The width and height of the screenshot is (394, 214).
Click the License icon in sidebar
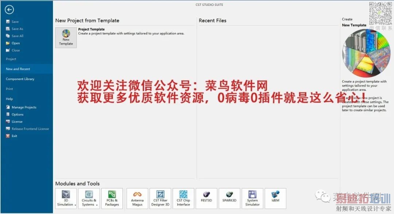coord(8,122)
